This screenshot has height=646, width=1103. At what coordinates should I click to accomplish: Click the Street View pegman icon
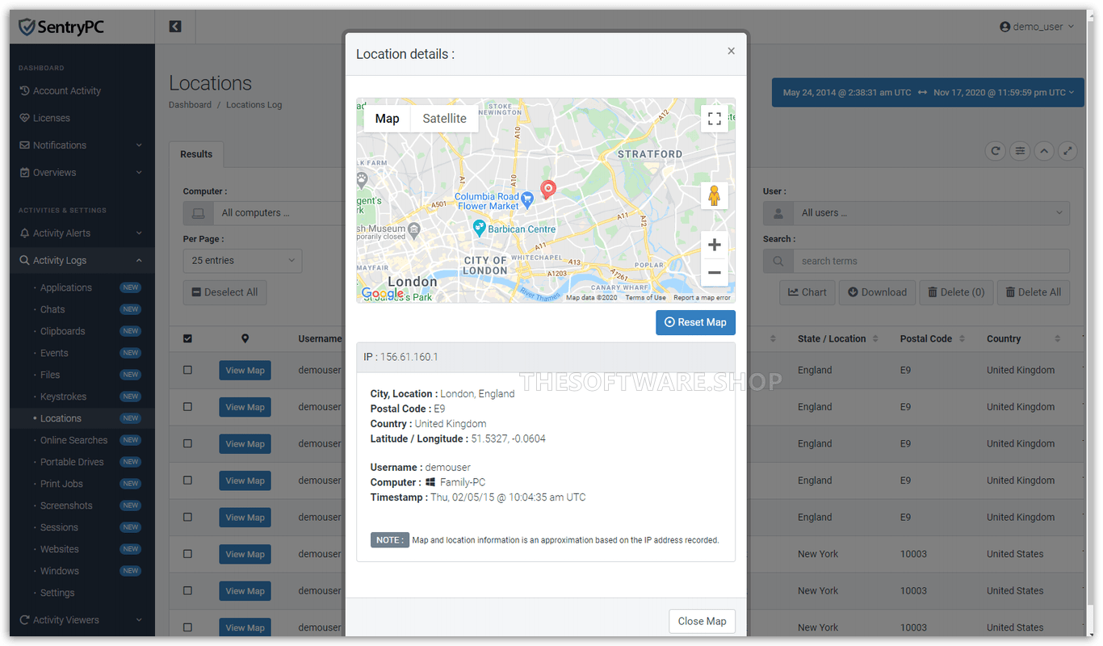coord(714,195)
